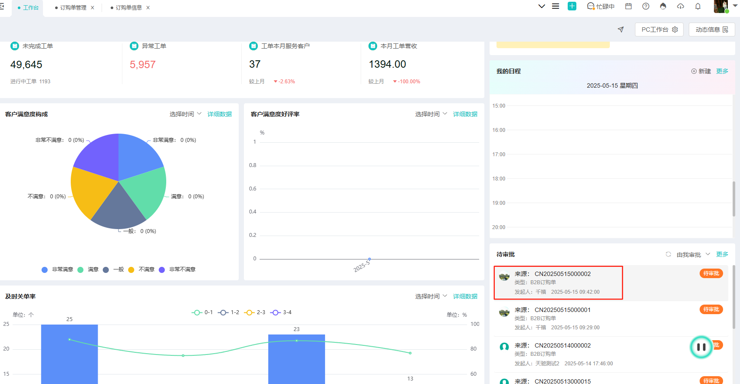Open the cloud download icon
Screen dimensions: 740x384
tap(681, 6)
